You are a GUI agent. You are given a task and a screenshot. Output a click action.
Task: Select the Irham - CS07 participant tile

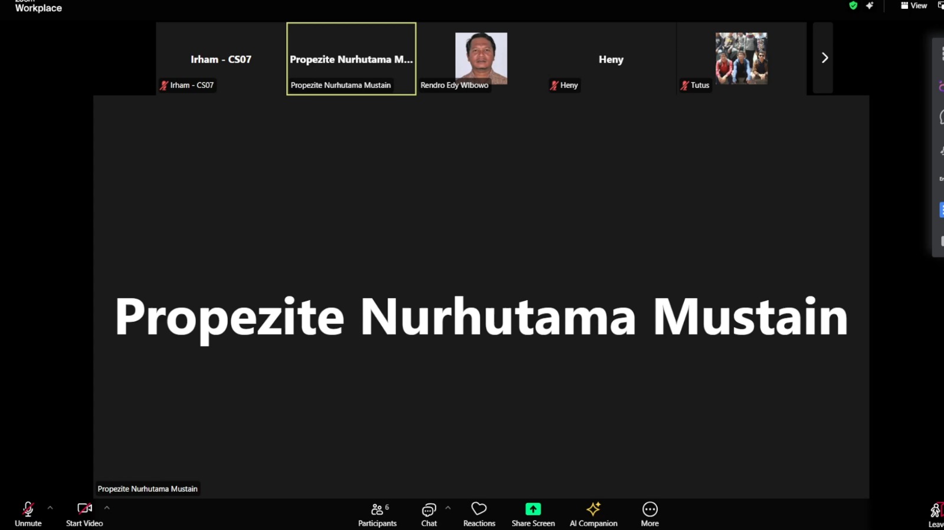[221, 59]
